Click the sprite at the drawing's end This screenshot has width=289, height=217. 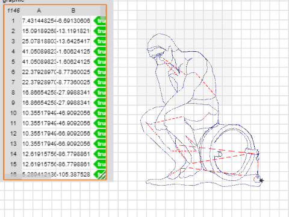pos(261,181)
